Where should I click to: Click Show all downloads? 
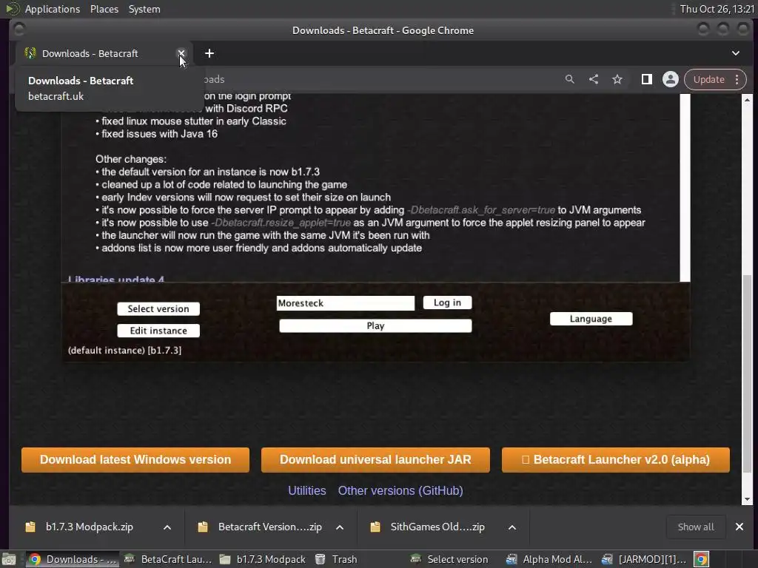pyautogui.click(x=696, y=527)
